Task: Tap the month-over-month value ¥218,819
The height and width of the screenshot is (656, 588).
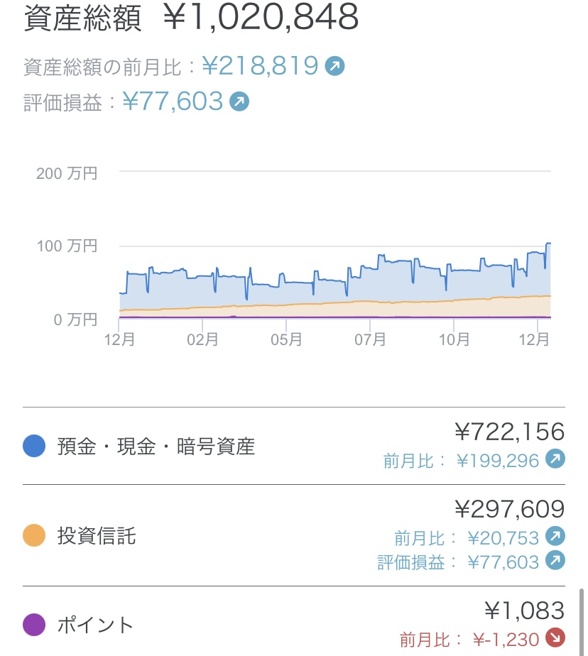Action: (260, 66)
